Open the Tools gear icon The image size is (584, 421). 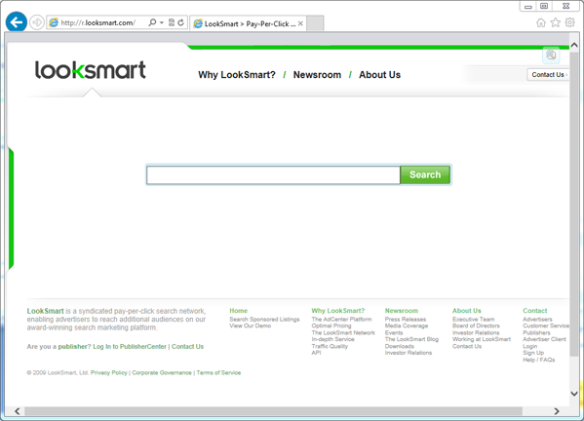click(569, 22)
